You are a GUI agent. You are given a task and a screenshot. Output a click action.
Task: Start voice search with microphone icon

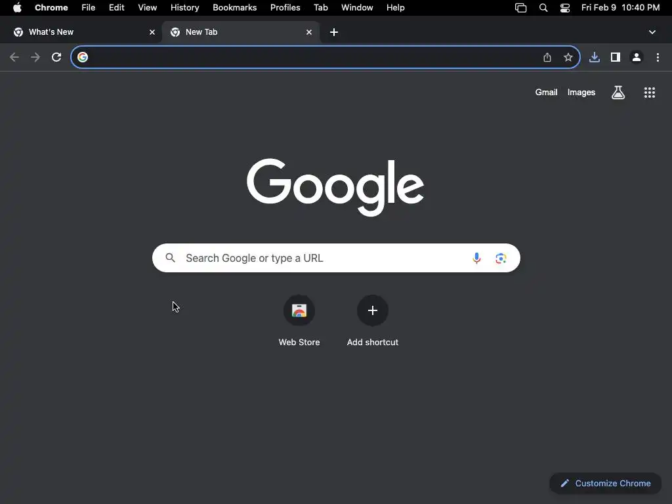476,258
